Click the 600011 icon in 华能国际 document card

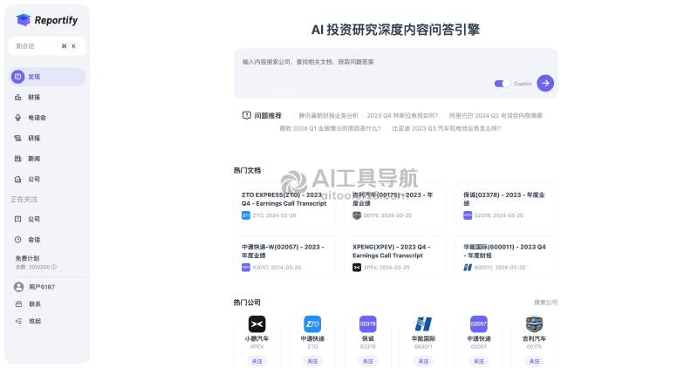click(x=468, y=268)
